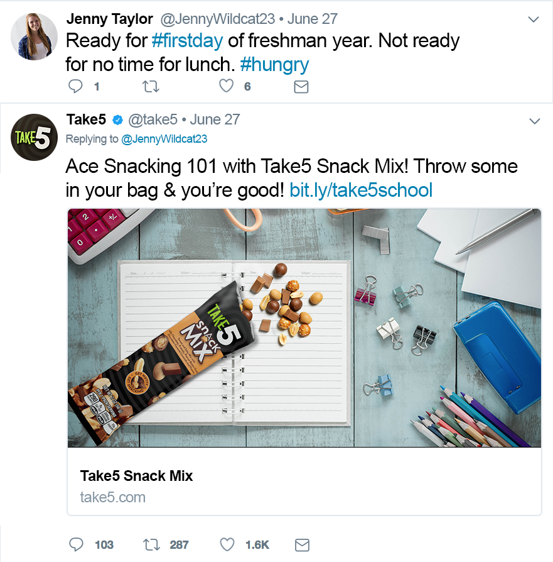Reply to the Take5 tweet
Viewport: 553px width, 562px height.
point(76,544)
